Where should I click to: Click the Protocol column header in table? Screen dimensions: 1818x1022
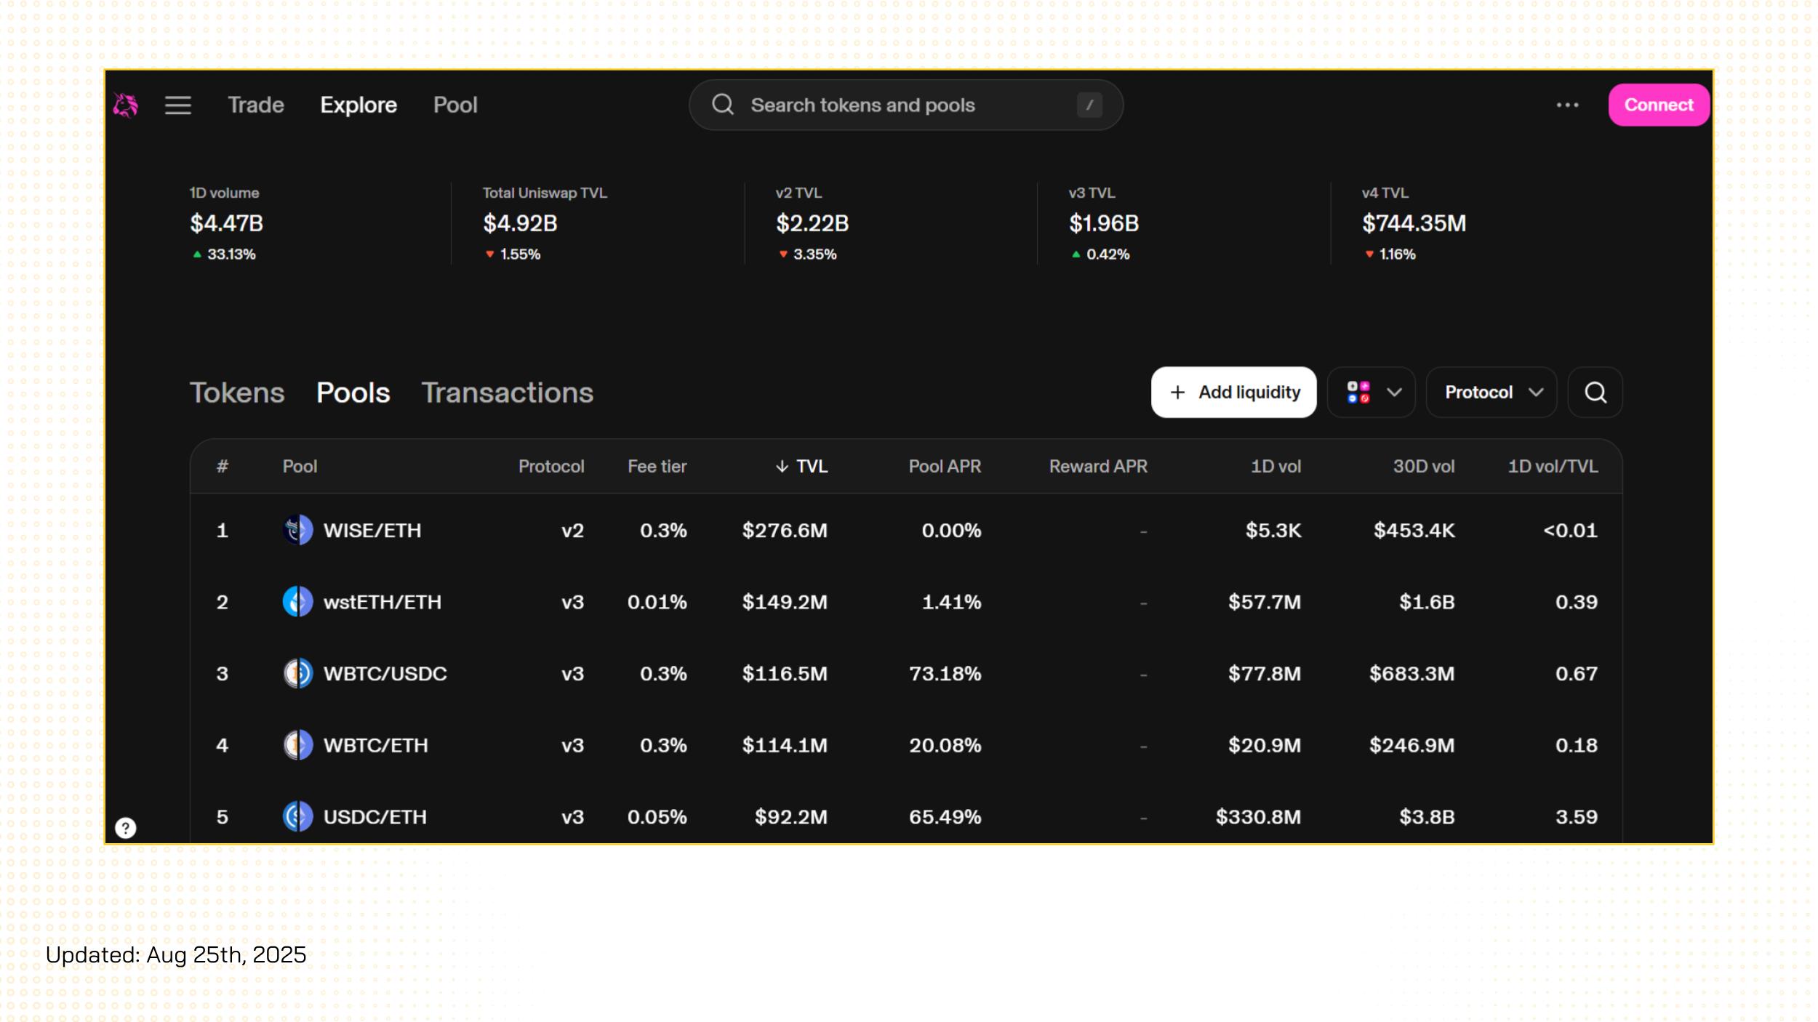[x=551, y=467]
